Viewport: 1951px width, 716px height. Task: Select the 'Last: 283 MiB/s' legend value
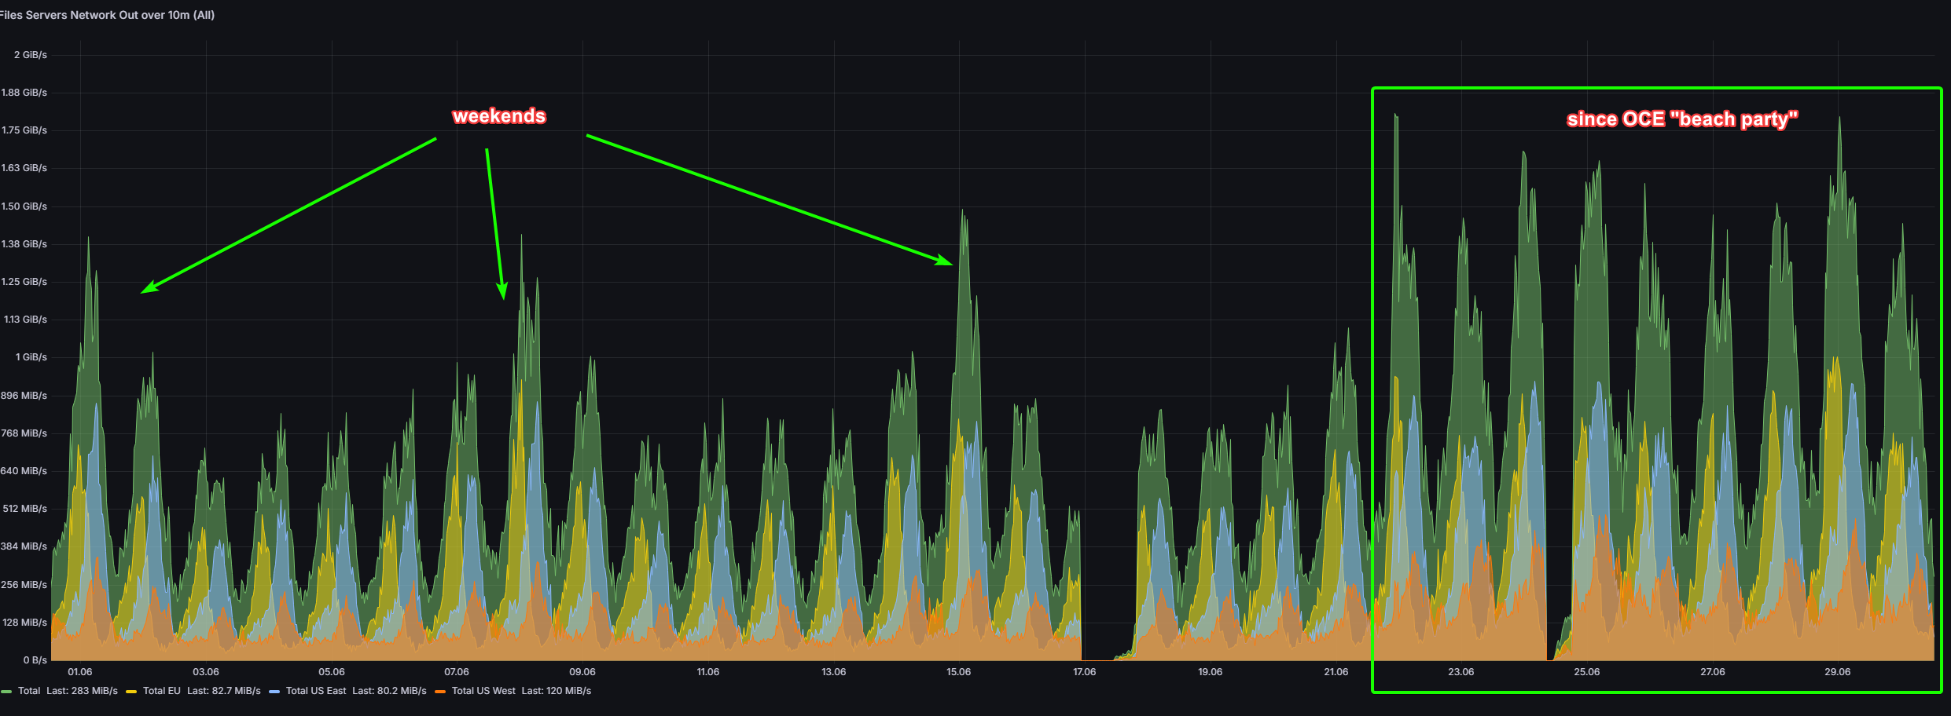(x=82, y=691)
